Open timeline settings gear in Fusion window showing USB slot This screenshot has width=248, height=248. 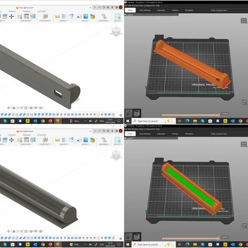pyautogui.click(x=121, y=115)
